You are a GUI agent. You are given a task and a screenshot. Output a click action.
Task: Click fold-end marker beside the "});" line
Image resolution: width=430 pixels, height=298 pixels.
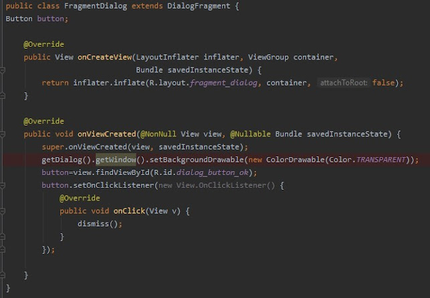[3, 249]
